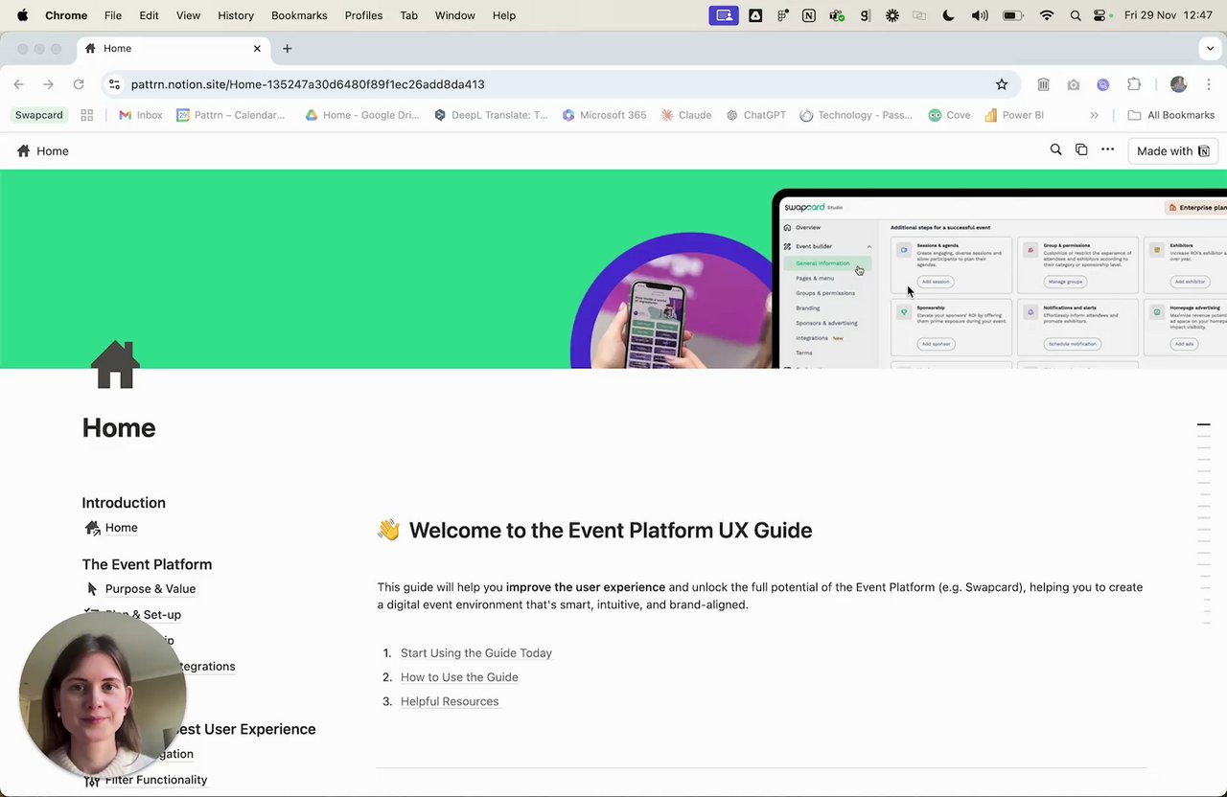Open Home link under Introduction
This screenshot has width=1227, height=797.
[x=121, y=528]
